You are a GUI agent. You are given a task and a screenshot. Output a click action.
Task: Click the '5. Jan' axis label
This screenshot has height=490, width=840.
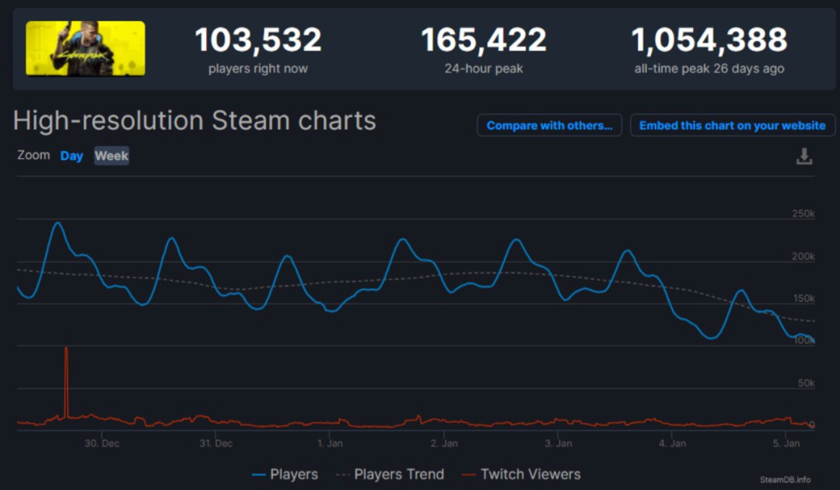pos(787,443)
